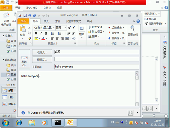Toggle High Importance
The image size is (170, 128).
[x=116, y=33]
